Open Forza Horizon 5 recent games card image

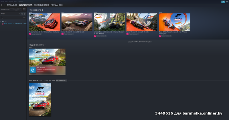(x=47, y=57)
